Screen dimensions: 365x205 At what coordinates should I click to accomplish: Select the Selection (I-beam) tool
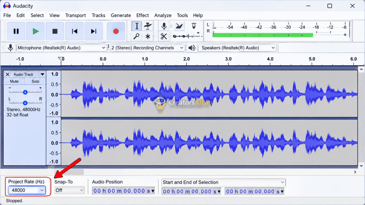137,26
